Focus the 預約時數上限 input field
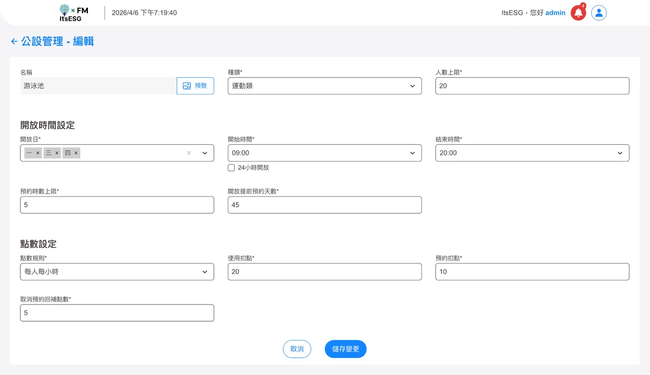This screenshot has height=375, width=650. (117, 205)
